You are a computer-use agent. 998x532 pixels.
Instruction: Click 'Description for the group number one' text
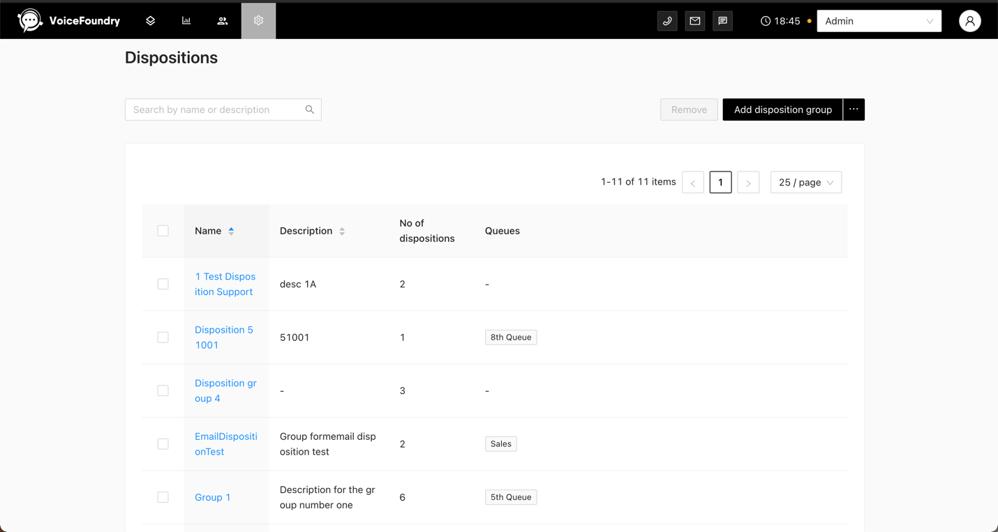[327, 497]
